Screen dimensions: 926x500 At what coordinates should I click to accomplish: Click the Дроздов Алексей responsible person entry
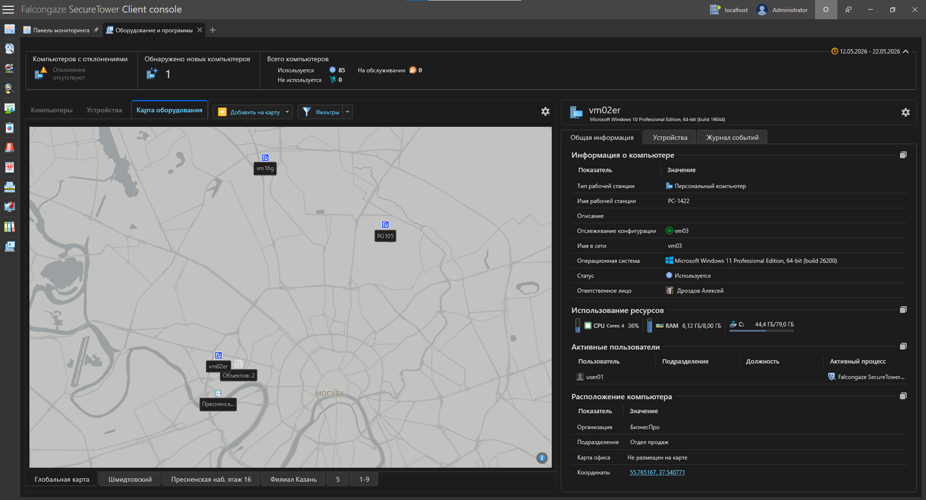[694, 291]
